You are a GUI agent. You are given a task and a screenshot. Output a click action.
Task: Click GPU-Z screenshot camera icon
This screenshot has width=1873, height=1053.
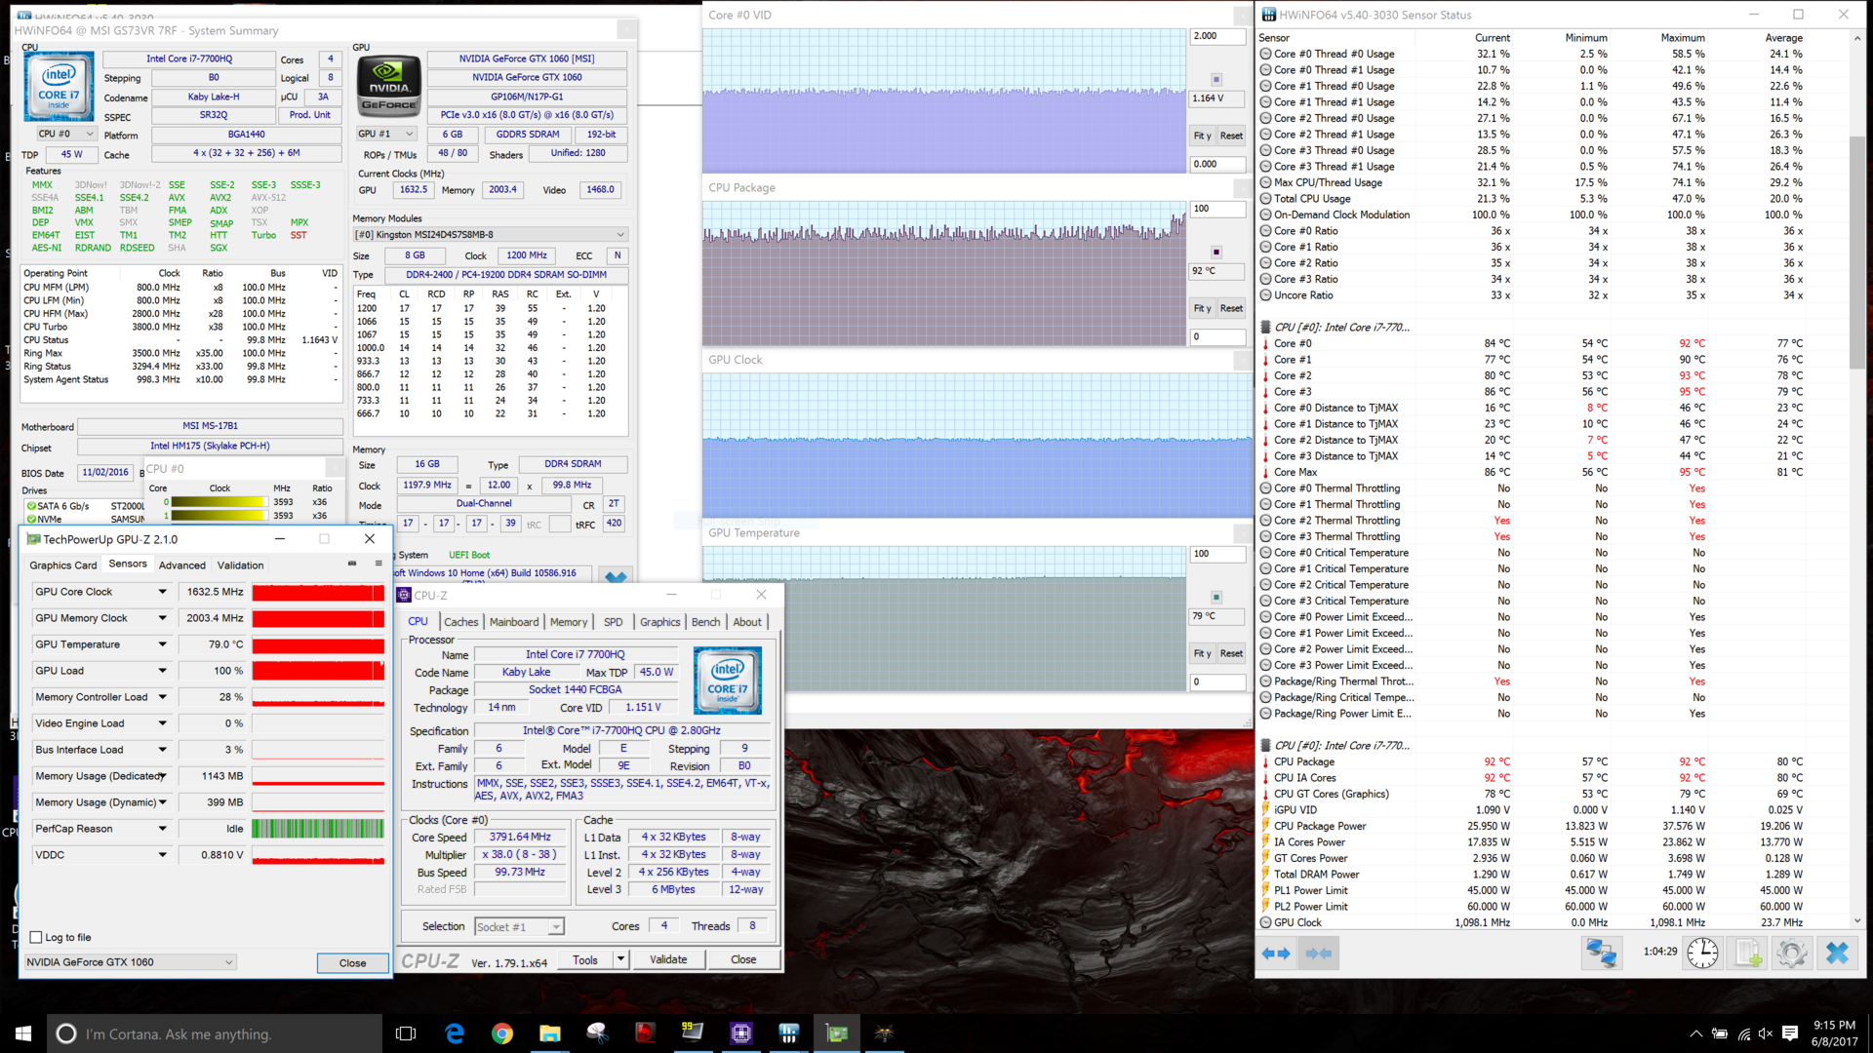[352, 564]
